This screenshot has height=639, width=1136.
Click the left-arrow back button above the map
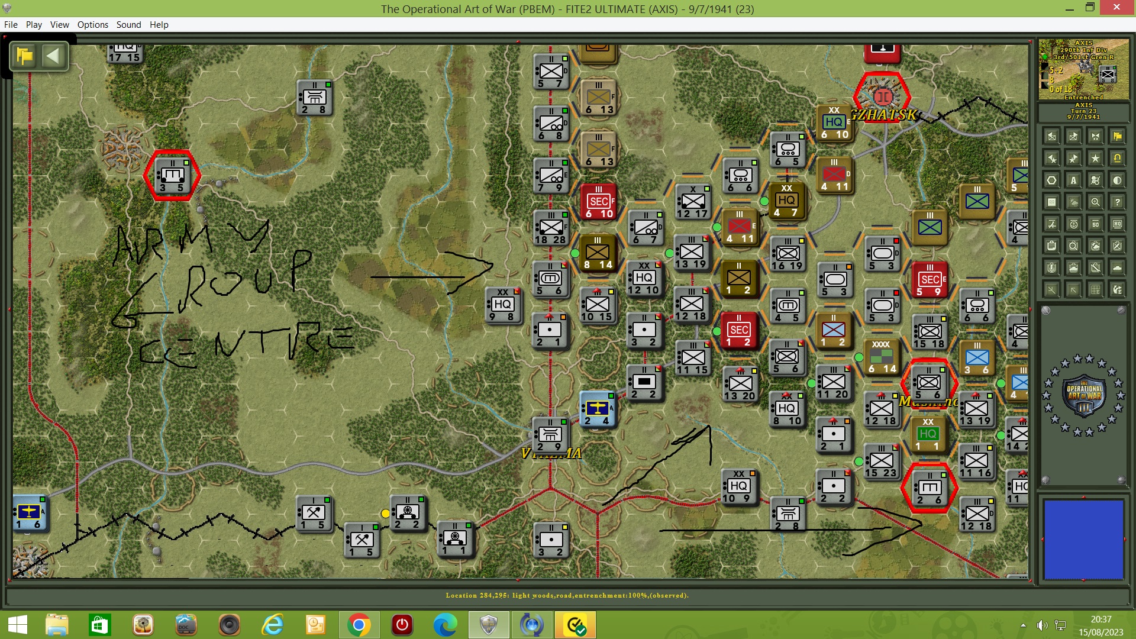coord(53,56)
